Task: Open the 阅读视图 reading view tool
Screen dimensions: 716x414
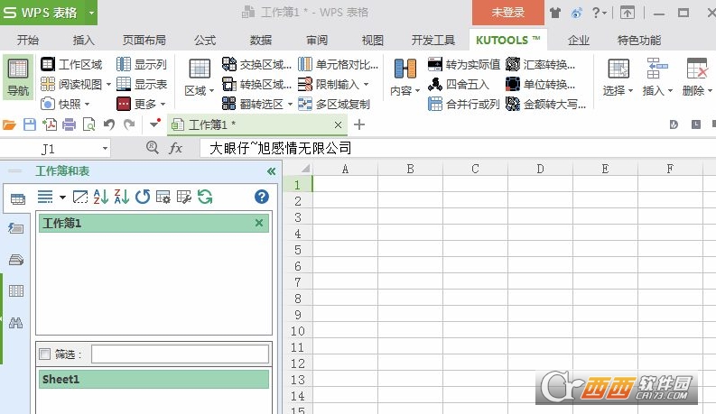Action: (76, 85)
